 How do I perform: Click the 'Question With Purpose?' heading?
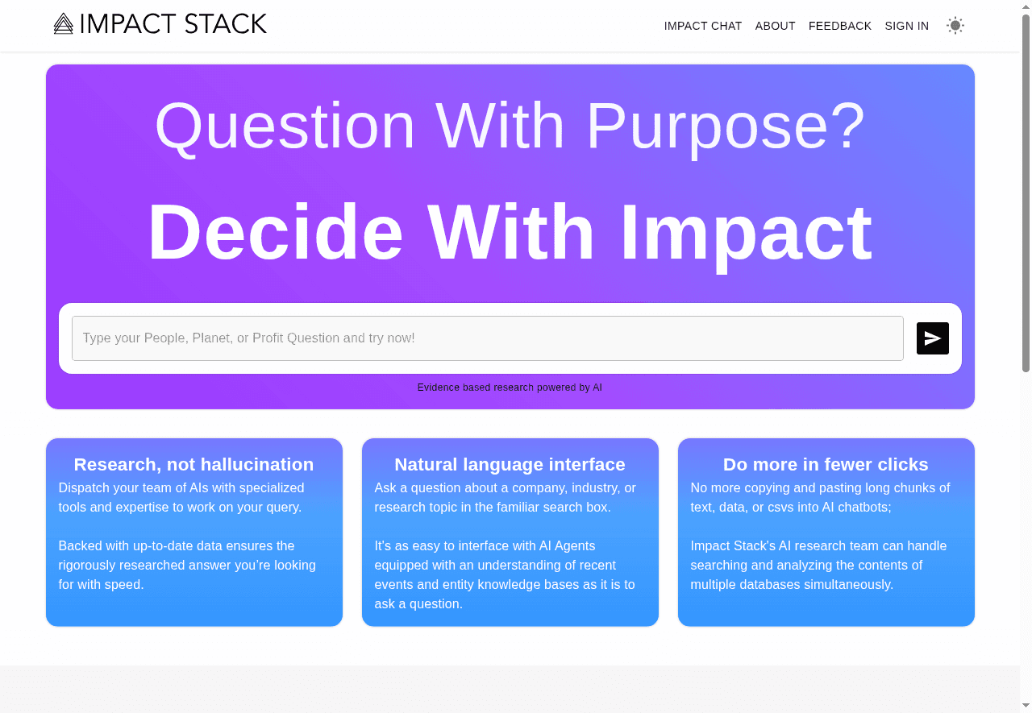pos(510,125)
